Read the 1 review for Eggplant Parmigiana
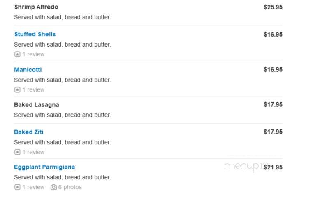Viewport: 320px width, 200px height. pyautogui.click(x=33, y=187)
